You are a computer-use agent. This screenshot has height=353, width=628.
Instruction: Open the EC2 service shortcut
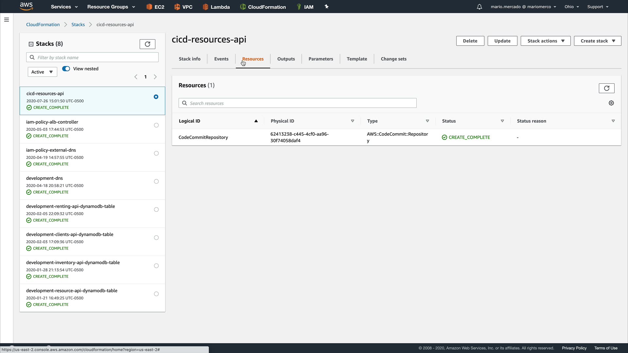(x=155, y=7)
